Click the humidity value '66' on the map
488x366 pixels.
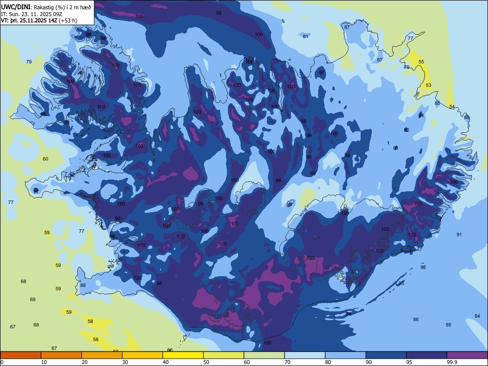pyautogui.click(x=170, y=350)
